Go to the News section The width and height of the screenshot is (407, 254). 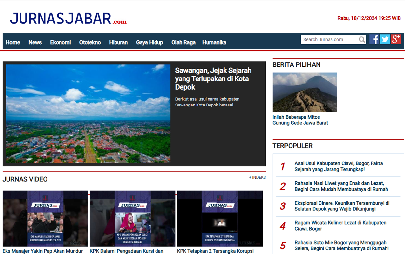click(35, 42)
